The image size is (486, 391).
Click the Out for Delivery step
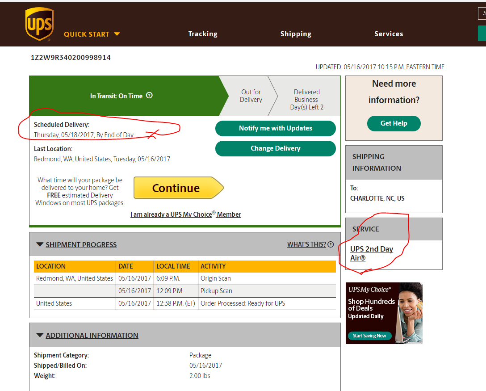[251, 96]
